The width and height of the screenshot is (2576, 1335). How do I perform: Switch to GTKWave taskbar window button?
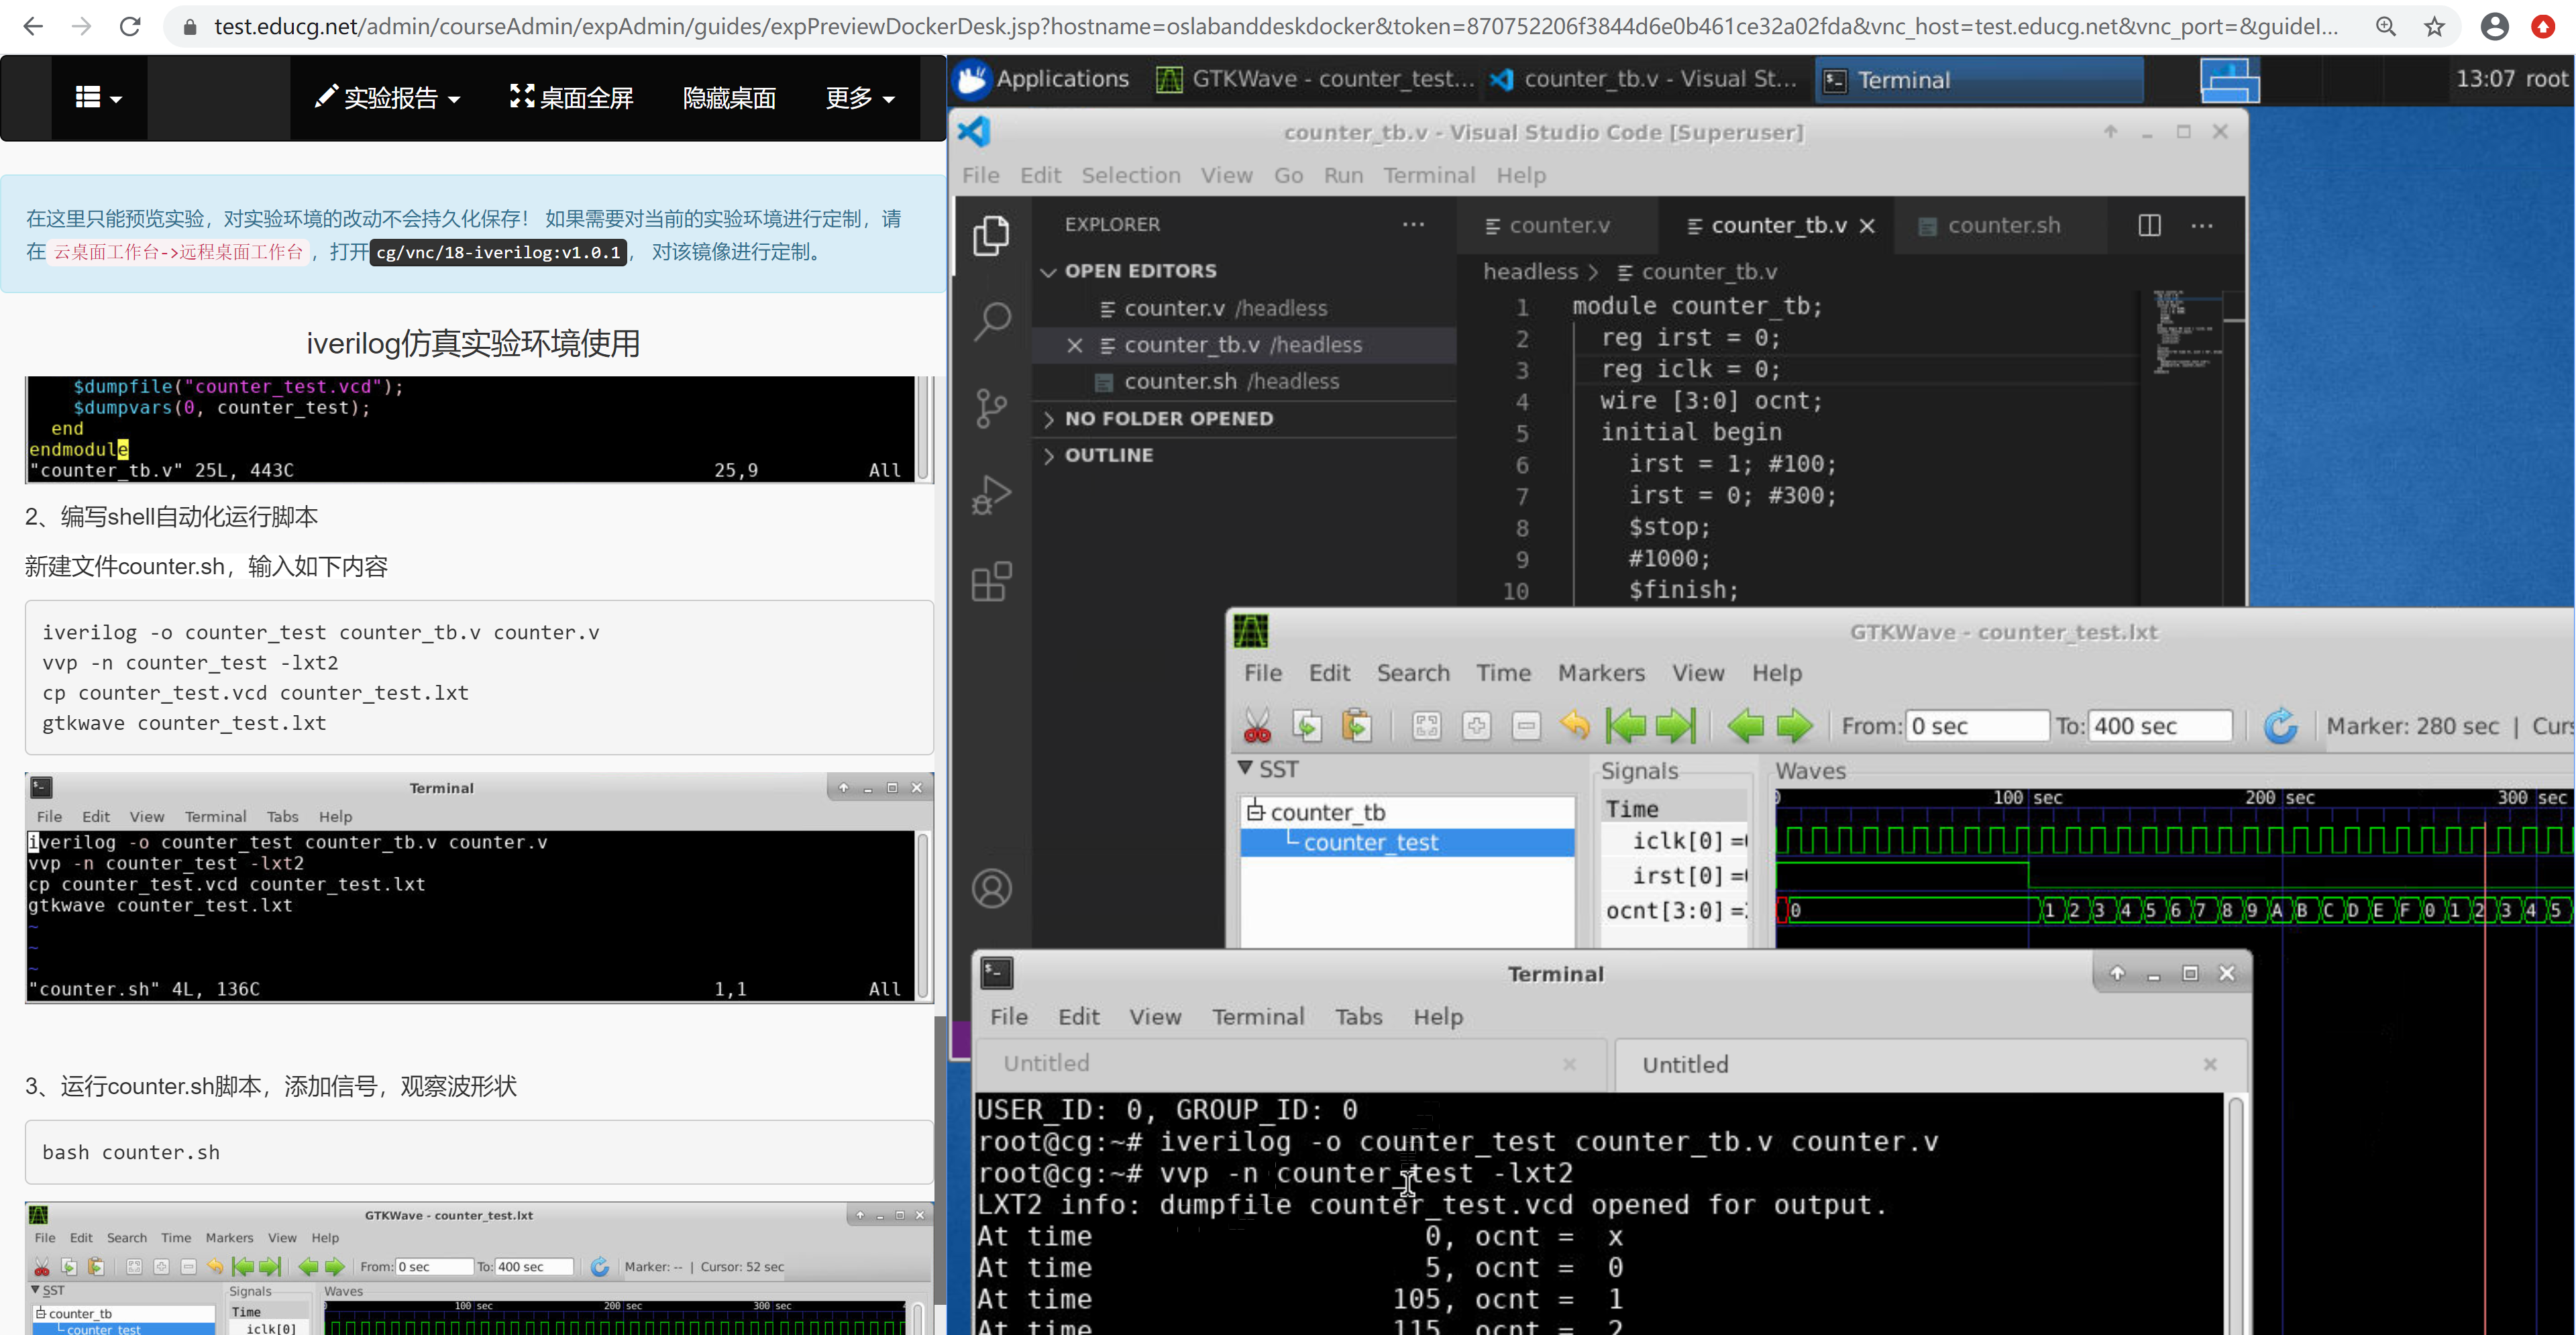click(x=1314, y=79)
